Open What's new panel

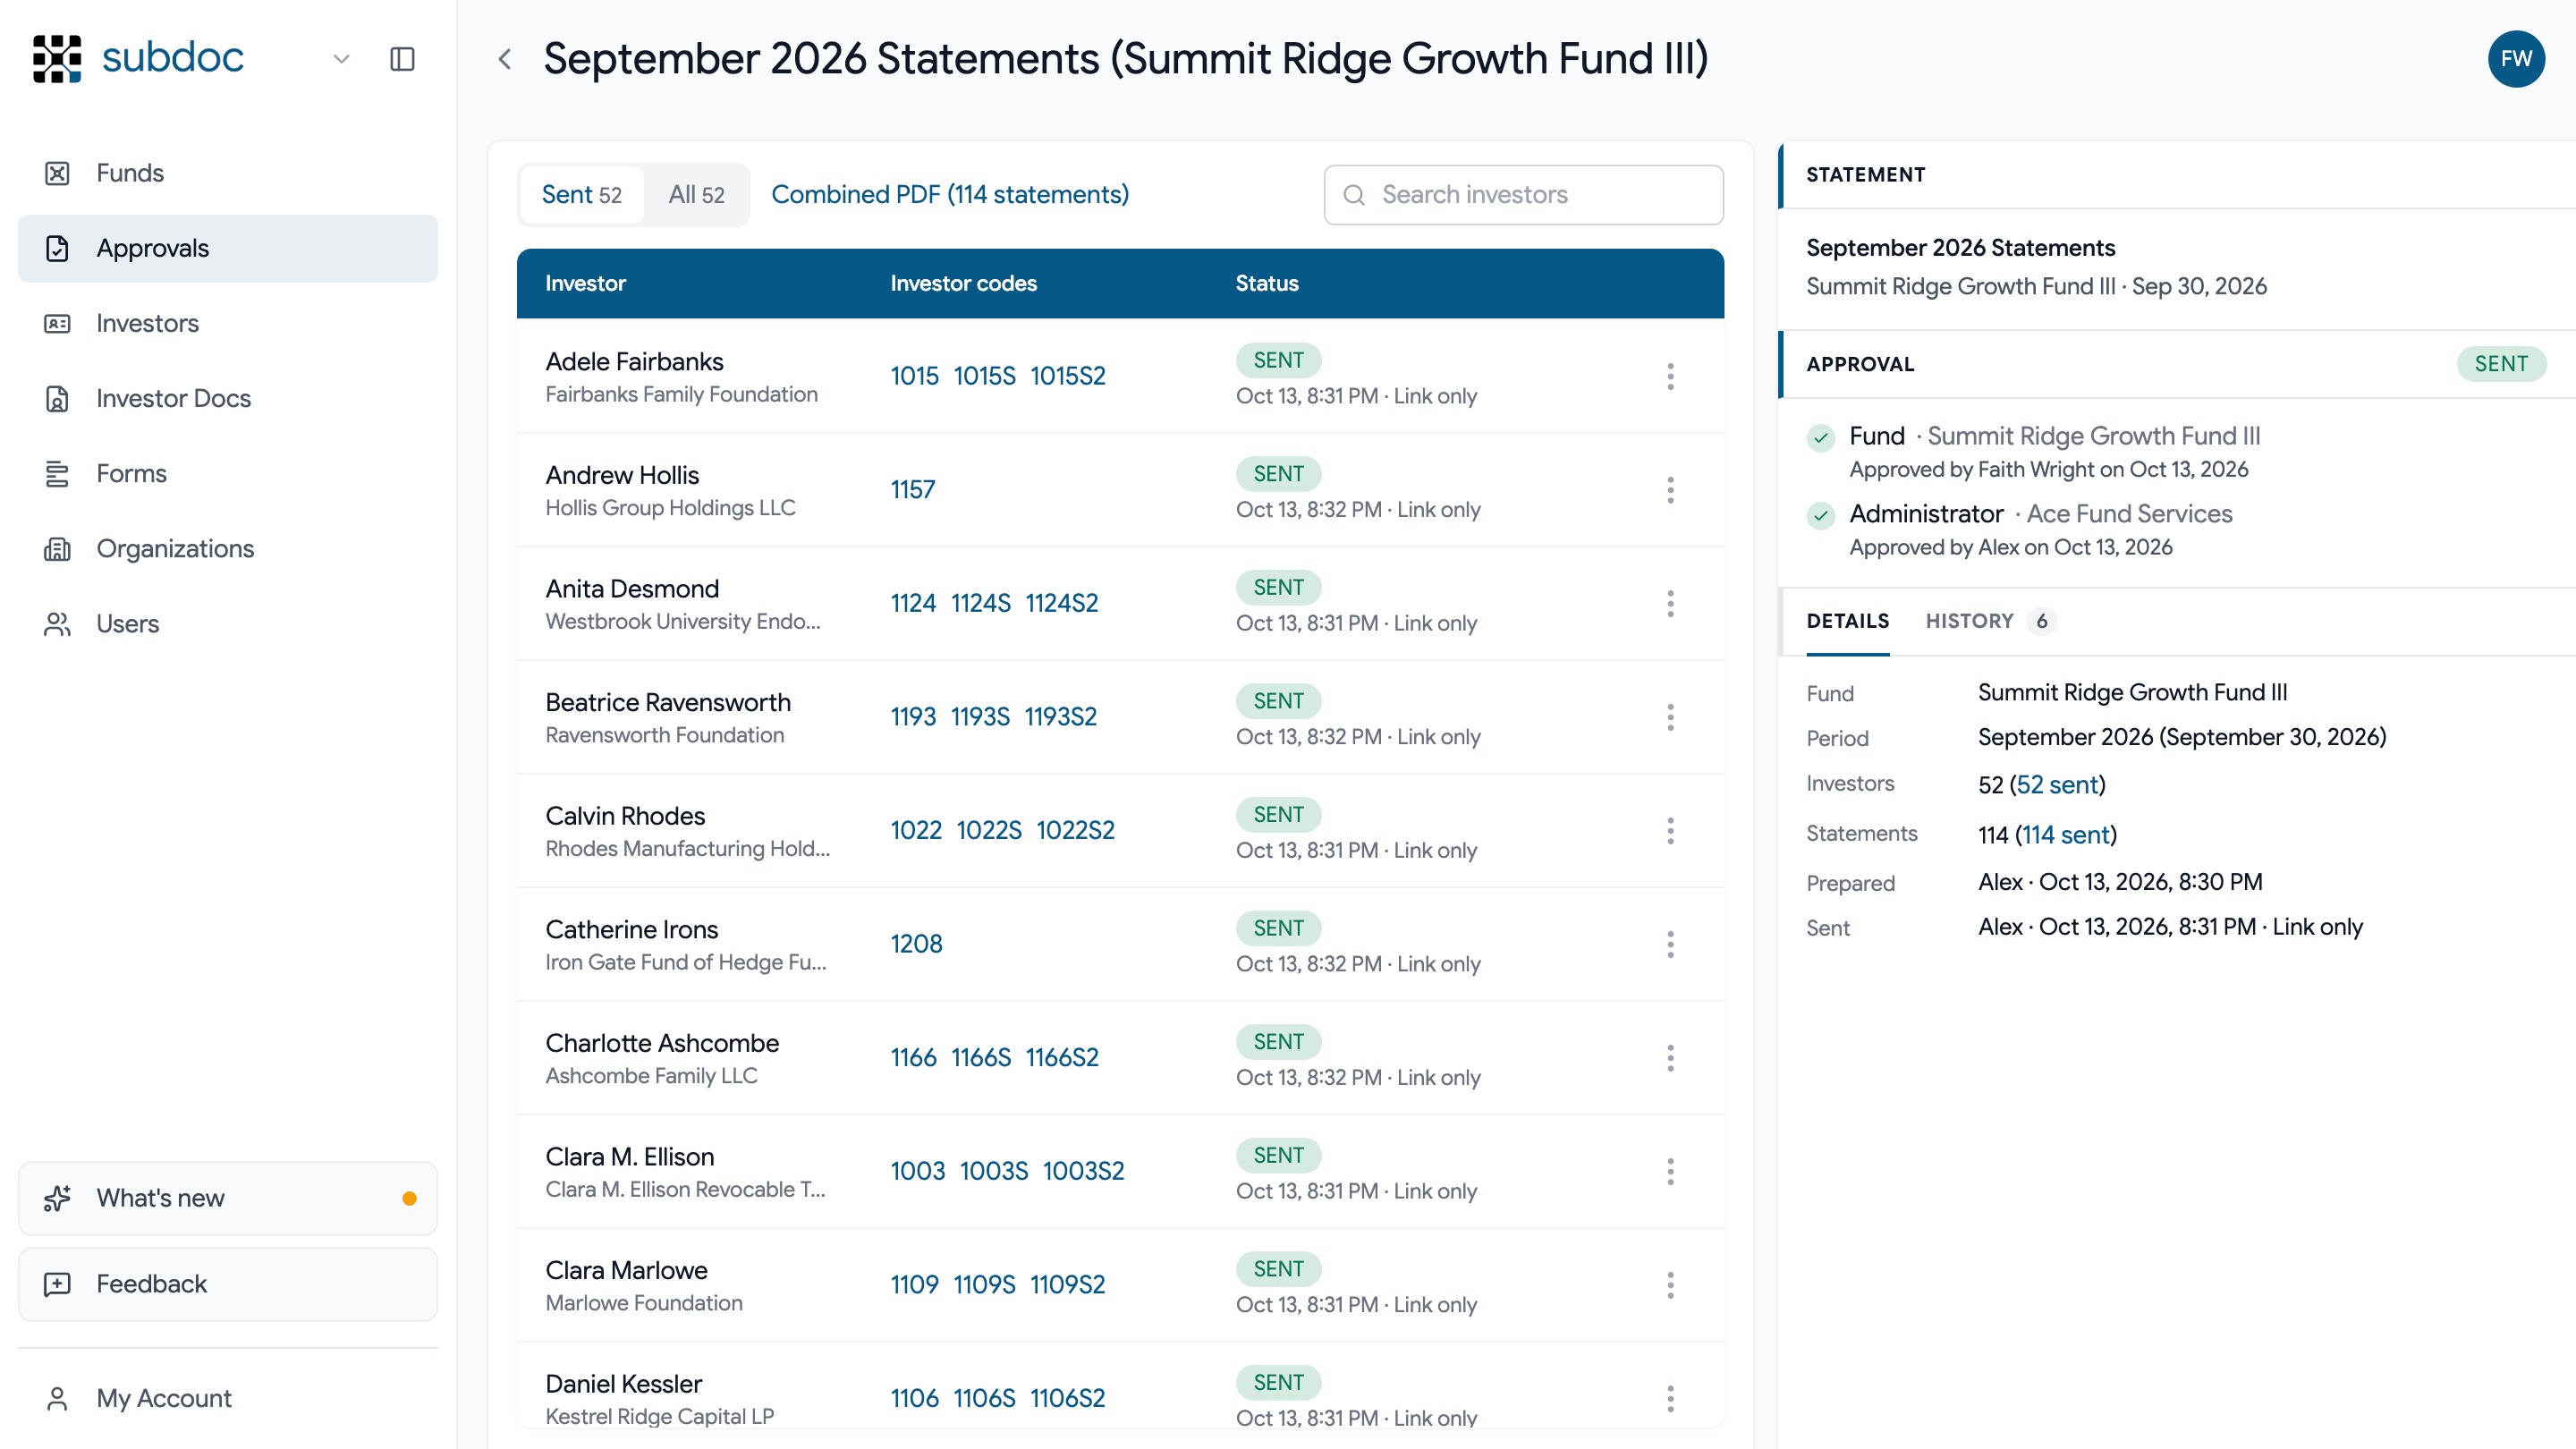tap(228, 1197)
